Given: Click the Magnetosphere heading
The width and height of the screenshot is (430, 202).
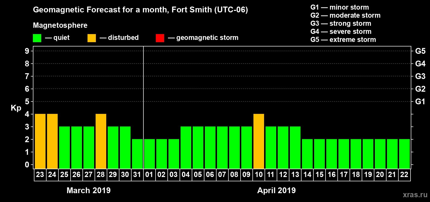Looking at the screenshot, I should tap(60, 25).
